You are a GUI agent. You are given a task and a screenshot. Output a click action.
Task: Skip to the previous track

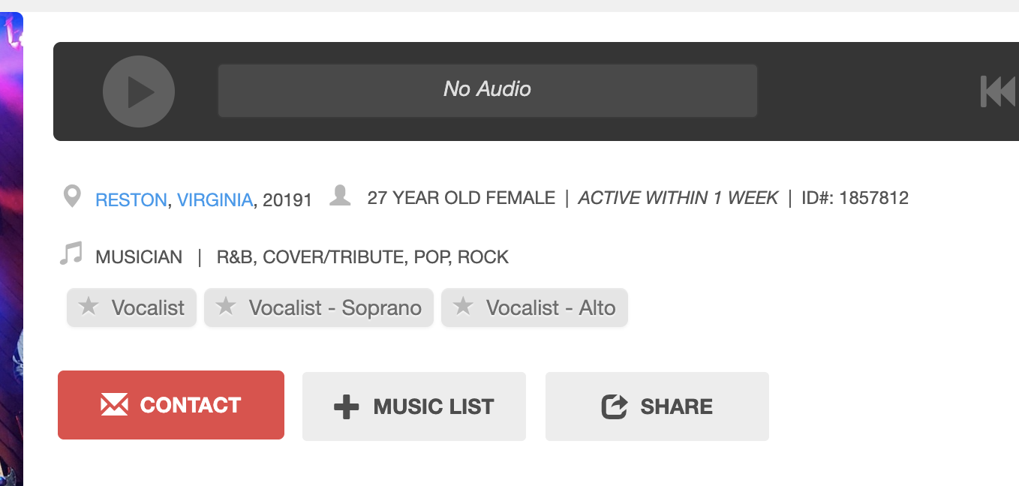point(997,91)
